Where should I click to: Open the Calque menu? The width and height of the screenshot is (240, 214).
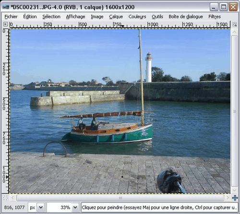point(116,17)
